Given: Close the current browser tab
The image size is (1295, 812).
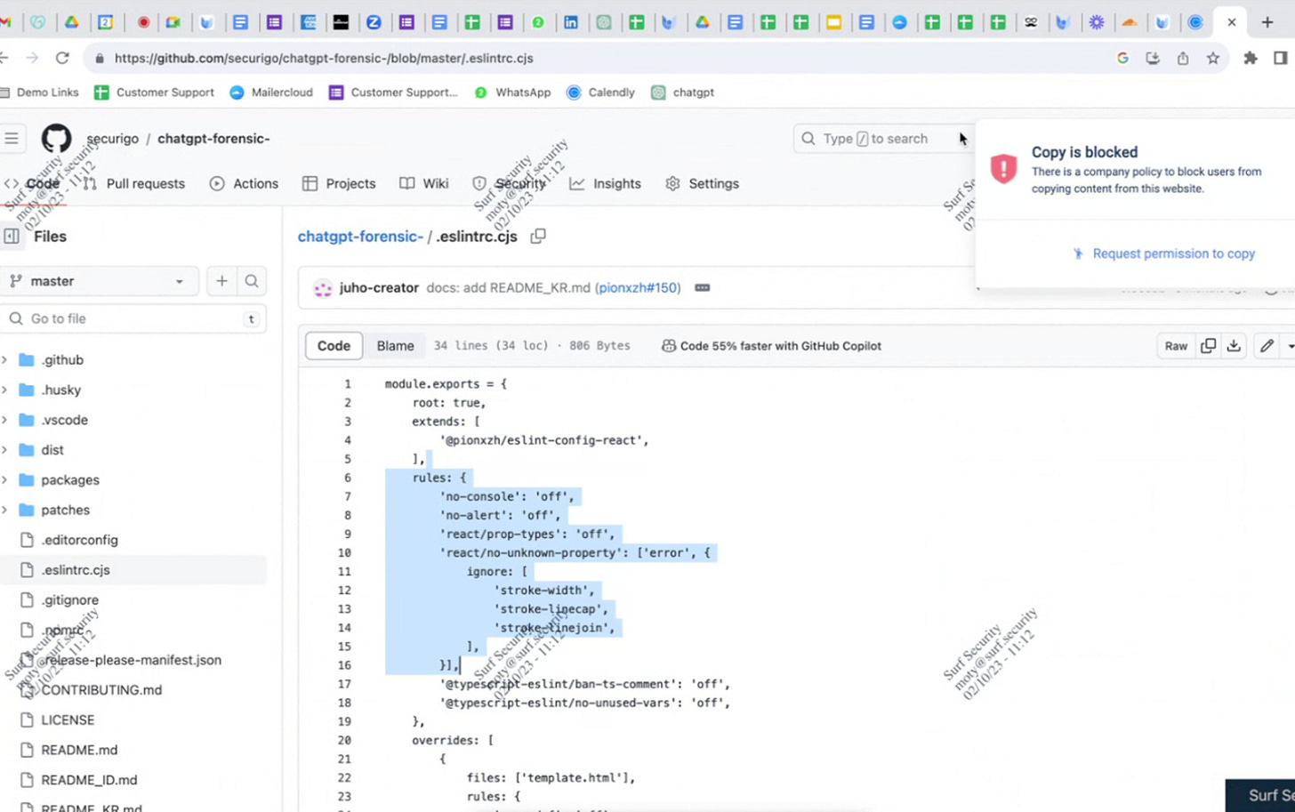Looking at the screenshot, I should tap(1231, 22).
